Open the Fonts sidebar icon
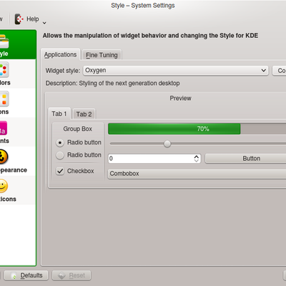The image size is (286, 286). click(4, 128)
